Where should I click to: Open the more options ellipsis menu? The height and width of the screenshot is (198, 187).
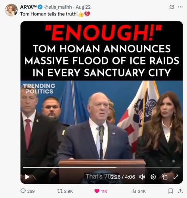click(x=180, y=7)
